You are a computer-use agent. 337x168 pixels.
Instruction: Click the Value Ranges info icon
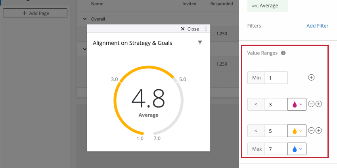tap(283, 53)
